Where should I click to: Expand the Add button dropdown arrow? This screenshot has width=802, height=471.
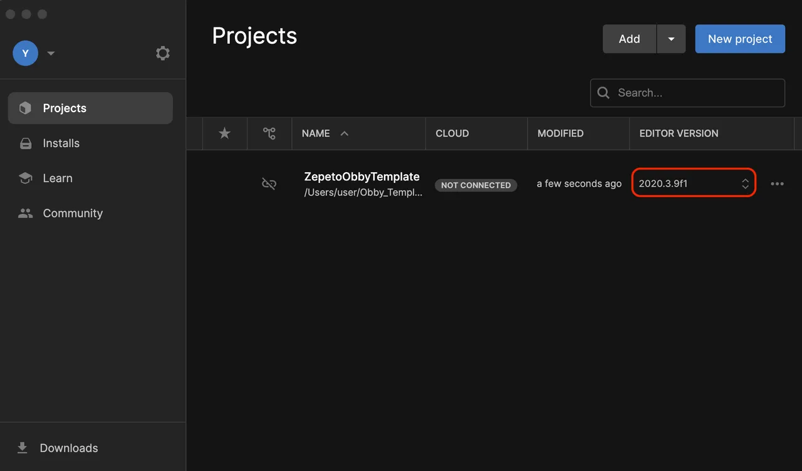(x=671, y=38)
